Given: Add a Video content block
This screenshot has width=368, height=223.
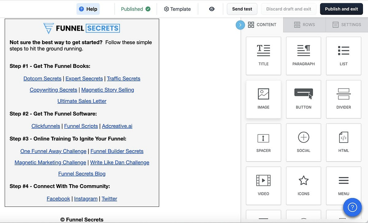Looking at the screenshot, I should [263, 186].
